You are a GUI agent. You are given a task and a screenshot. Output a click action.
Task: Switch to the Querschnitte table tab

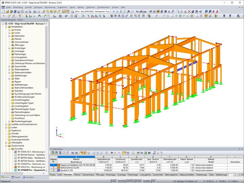[158, 175]
